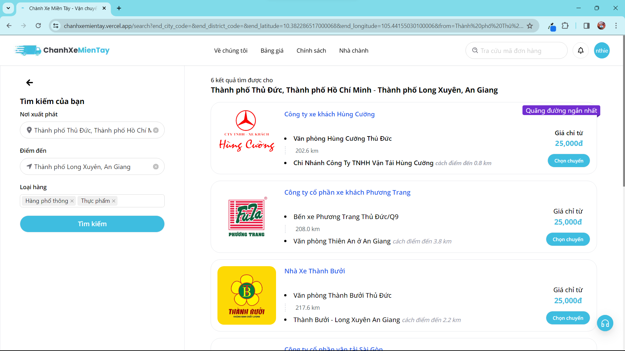Clear the Điểm đến field
The width and height of the screenshot is (625, 351).
coord(156,166)
